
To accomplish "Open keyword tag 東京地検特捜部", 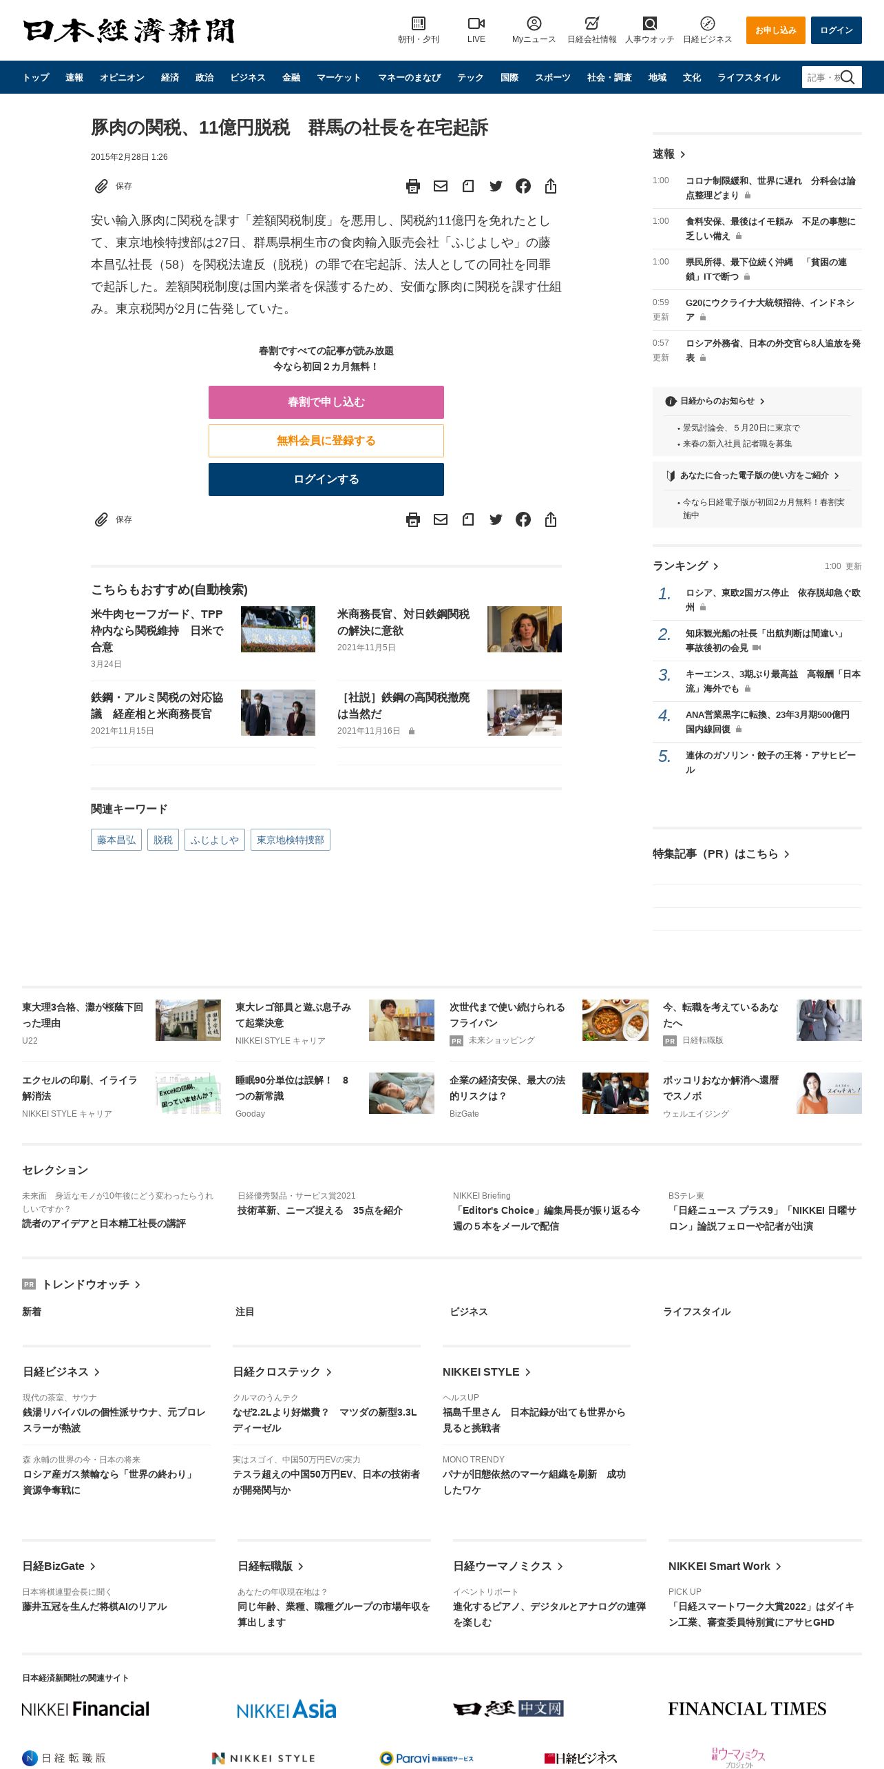I will click(x=291, y=840).
